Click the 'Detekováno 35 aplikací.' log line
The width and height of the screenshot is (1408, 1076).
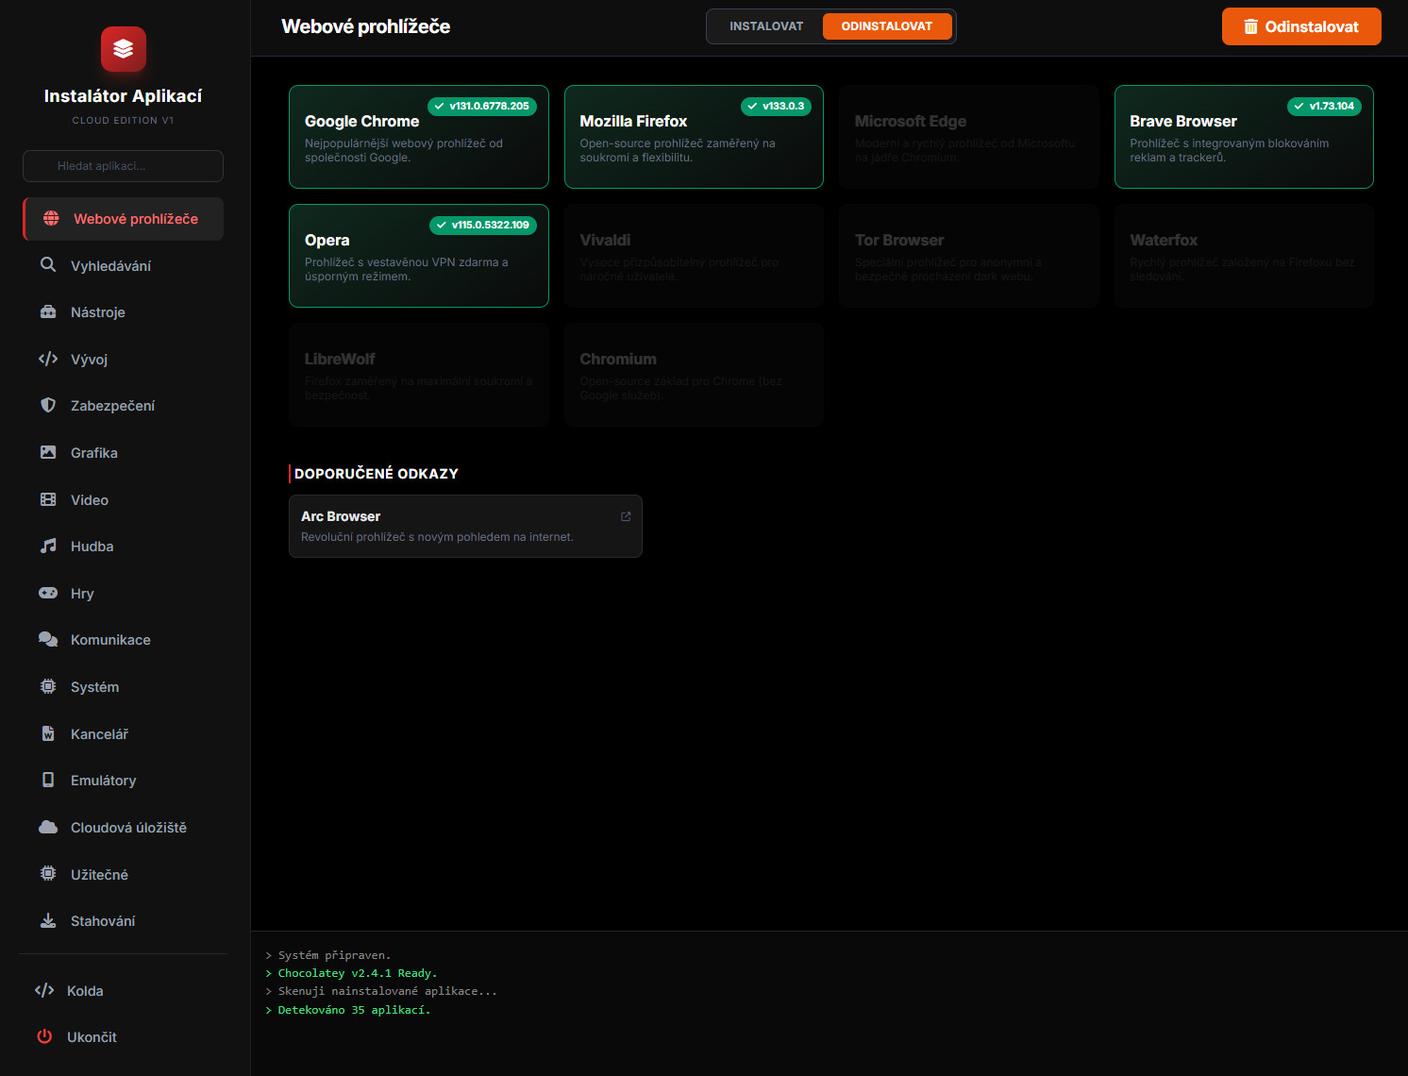348,1010
